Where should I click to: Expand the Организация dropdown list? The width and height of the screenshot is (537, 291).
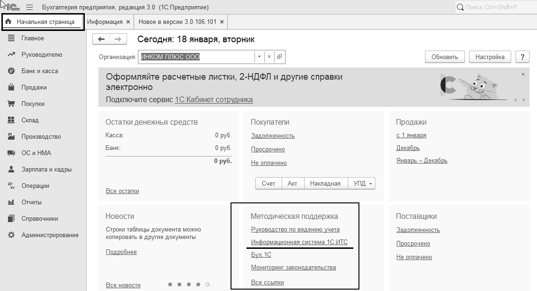[x=259, y=57]
